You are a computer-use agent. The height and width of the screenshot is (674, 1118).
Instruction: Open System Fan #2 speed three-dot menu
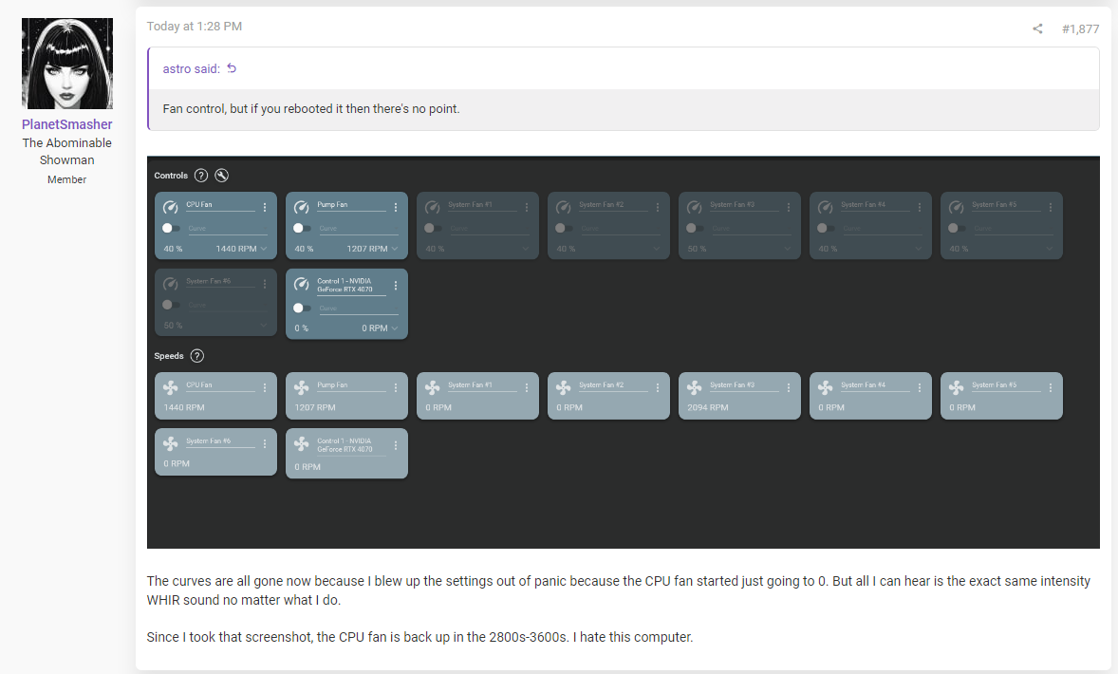click(x=658, y=387)
